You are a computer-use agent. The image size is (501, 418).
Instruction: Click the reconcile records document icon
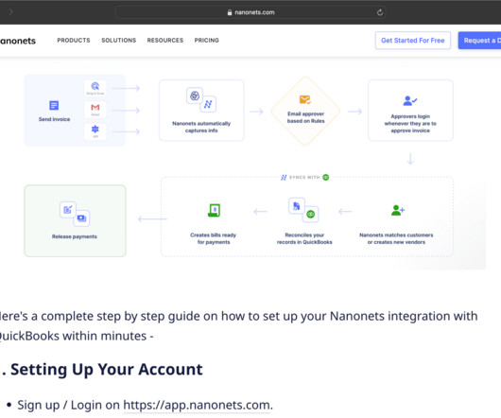coord(297,206)
